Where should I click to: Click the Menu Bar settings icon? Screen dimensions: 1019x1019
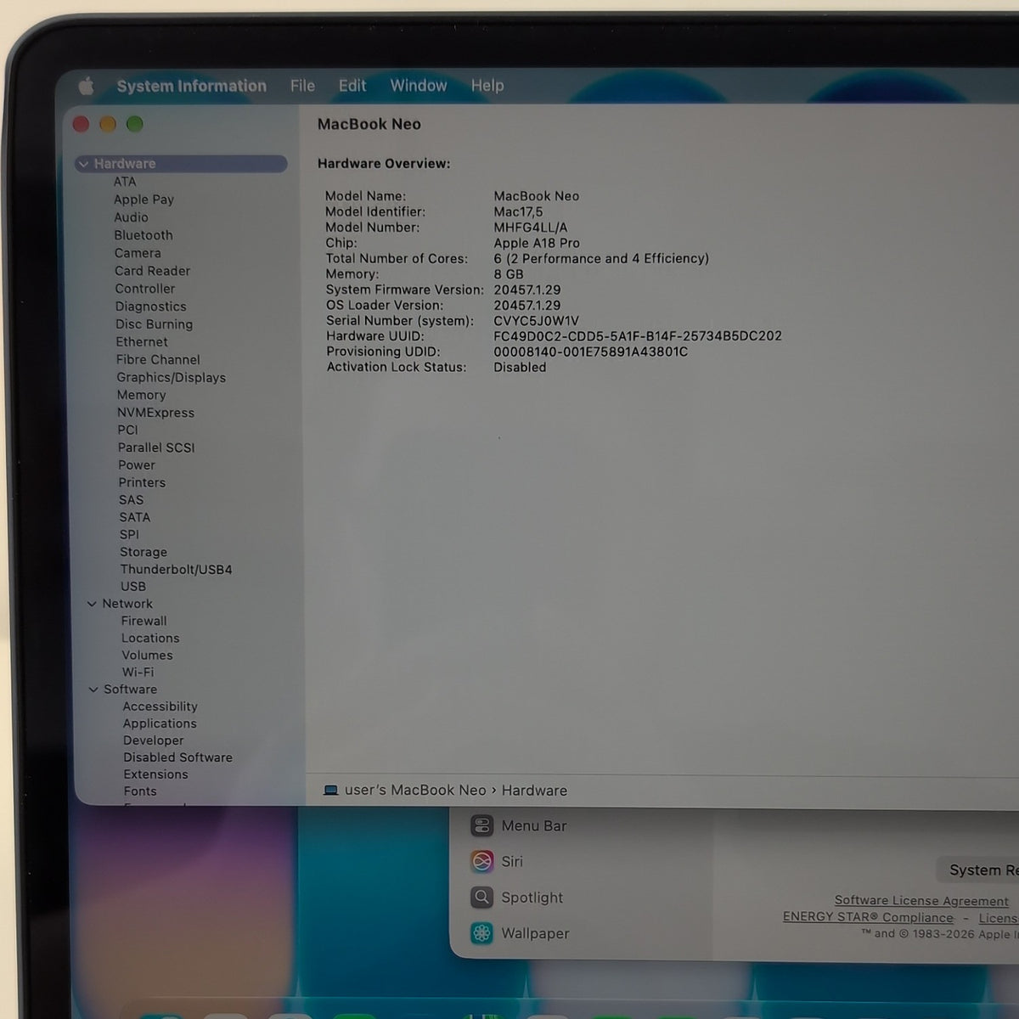pos(482,825)
